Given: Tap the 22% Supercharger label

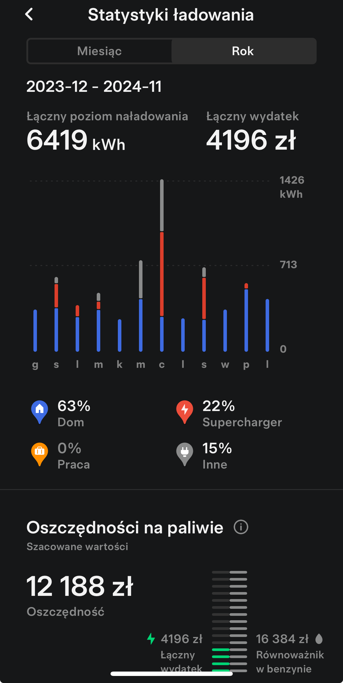Looking at the screenshot, I should [x=242, y=414].
